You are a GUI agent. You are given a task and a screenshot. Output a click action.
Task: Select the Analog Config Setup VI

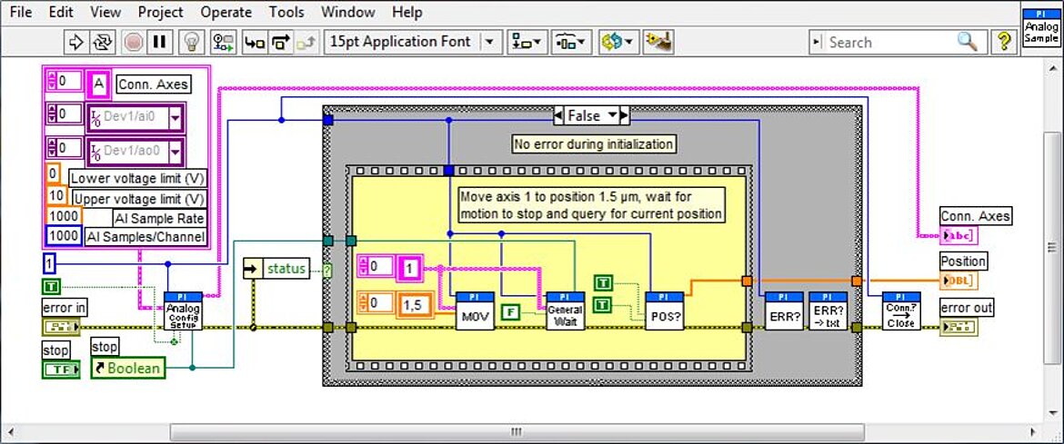[183, 311]
